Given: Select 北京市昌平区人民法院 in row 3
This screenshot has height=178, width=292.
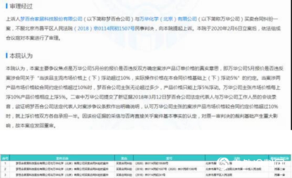Looking at the screenshot, I should (x=219, y=175).
